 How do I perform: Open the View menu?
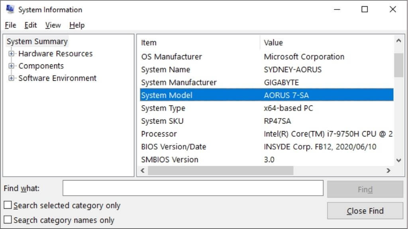(53, 25)
